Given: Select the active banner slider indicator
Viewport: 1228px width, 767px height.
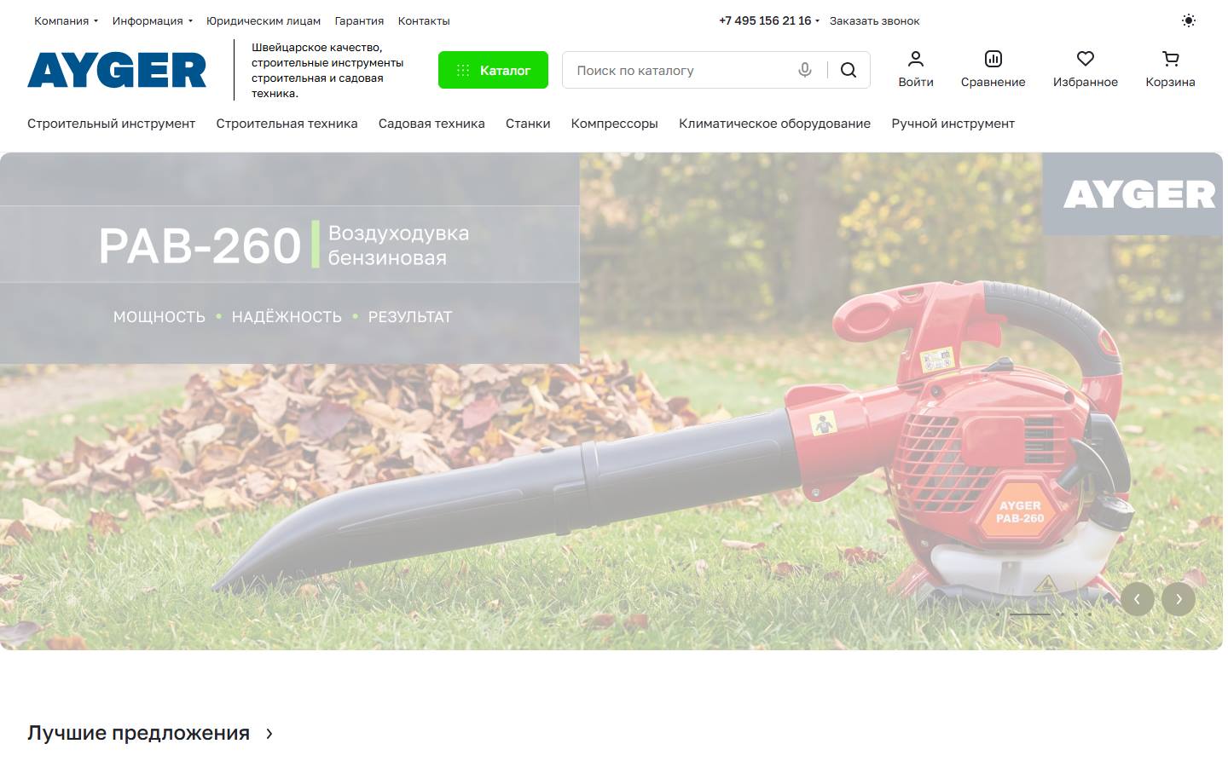Looking at the screenshot, I should pyautogui.click(x=1030, y=614).
